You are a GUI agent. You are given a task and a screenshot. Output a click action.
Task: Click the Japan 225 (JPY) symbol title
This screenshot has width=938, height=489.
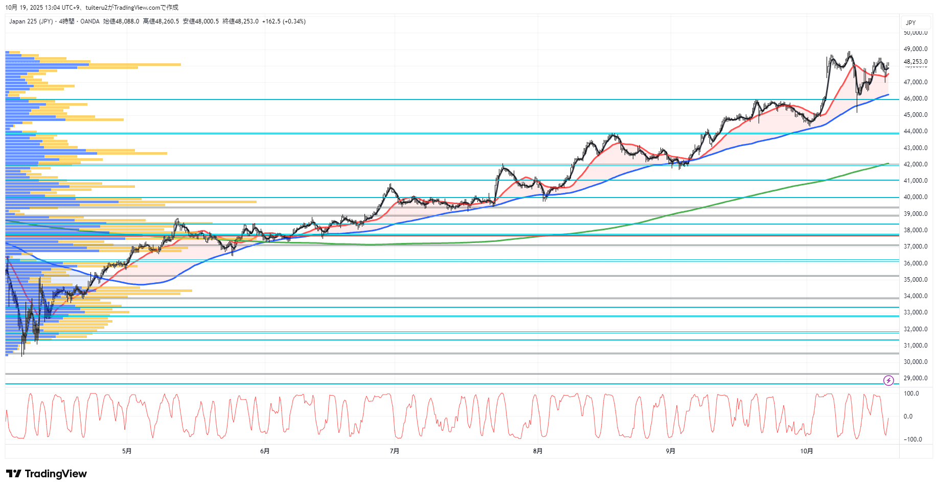[31, 21]
